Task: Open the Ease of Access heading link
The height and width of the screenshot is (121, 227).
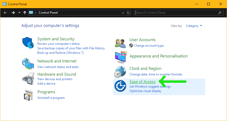Action: [x=142, y=82]
